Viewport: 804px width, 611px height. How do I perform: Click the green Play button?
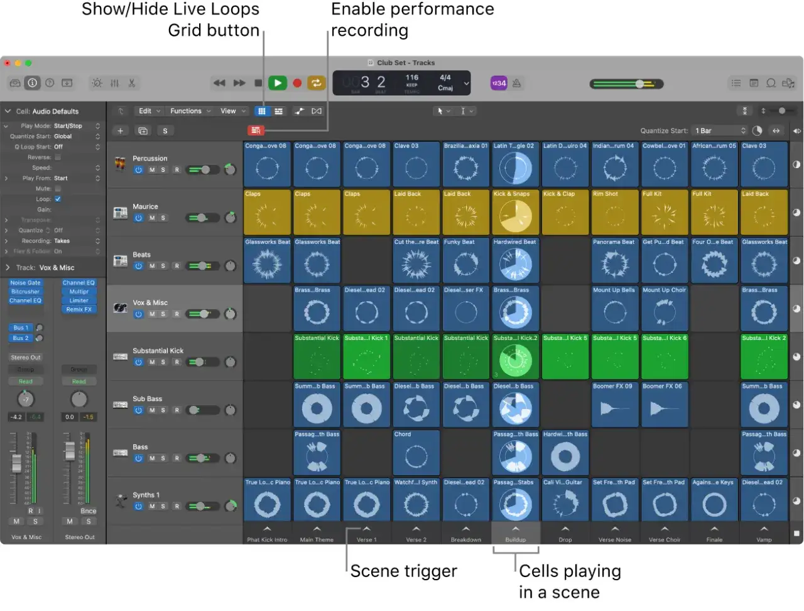(x=278, y=83)
